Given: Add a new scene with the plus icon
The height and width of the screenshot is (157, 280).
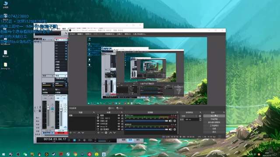Looking at the screenshot, I should [71, 133].
